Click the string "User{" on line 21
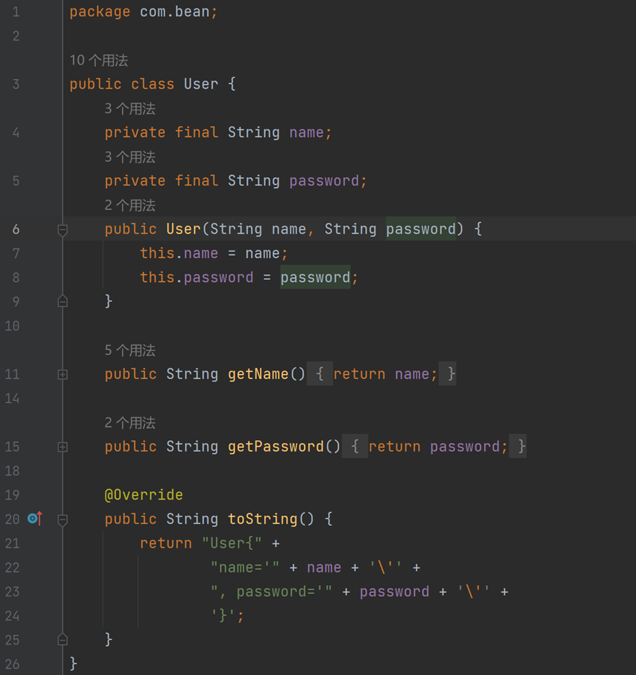The height and width of the screenshot is (675, 636). (231, 543)
